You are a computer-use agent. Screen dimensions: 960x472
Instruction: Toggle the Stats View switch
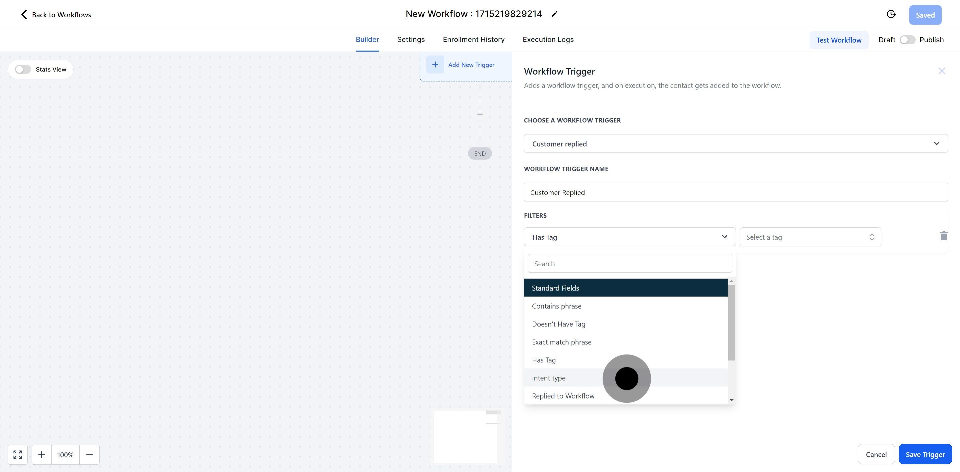click(x=23, y=70)
